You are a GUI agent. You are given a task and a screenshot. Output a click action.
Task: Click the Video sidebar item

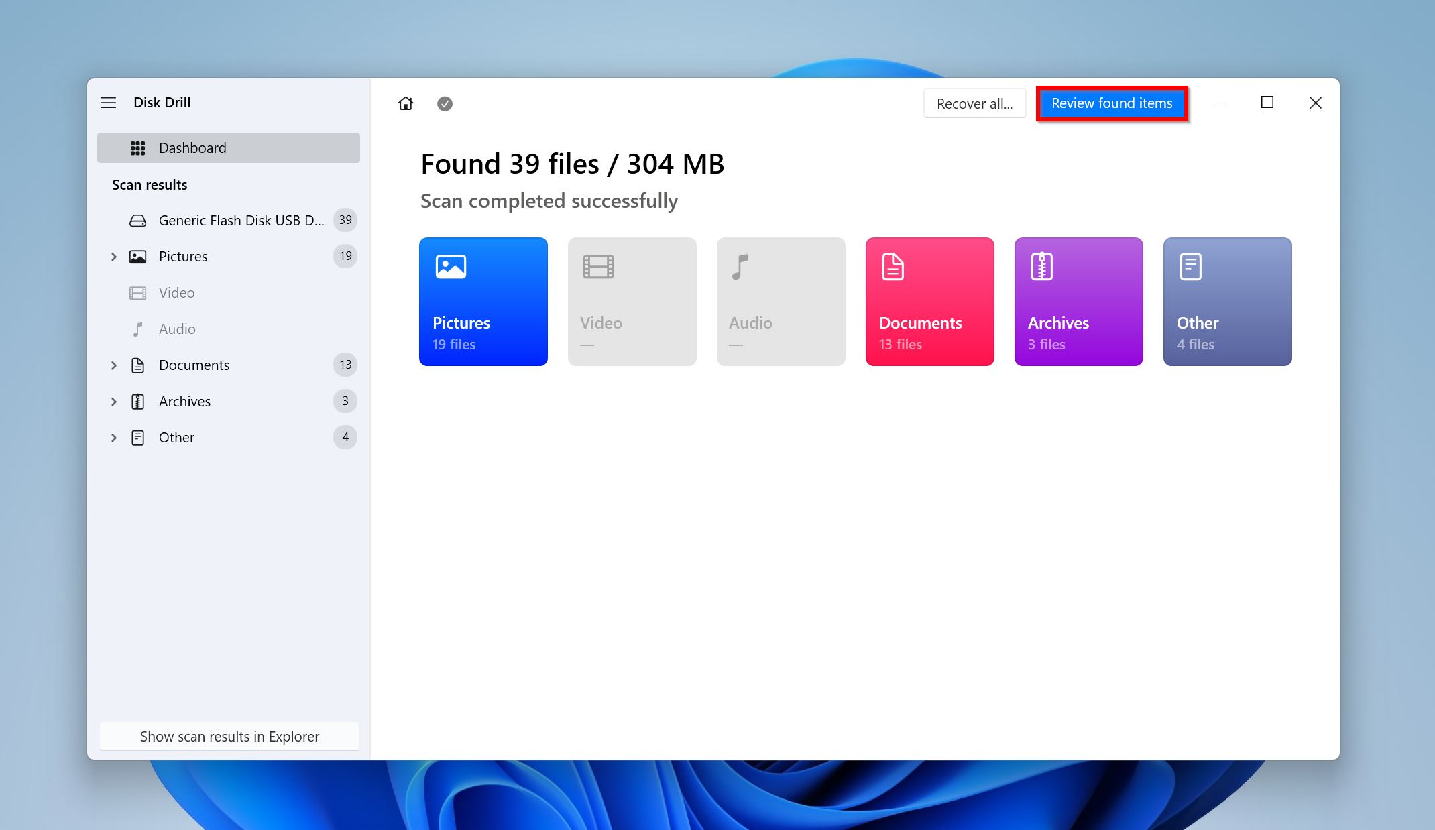click(177, 292)
